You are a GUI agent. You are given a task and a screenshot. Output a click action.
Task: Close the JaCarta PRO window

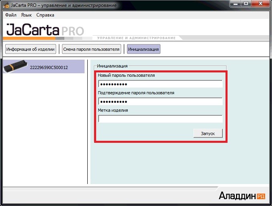260,4
